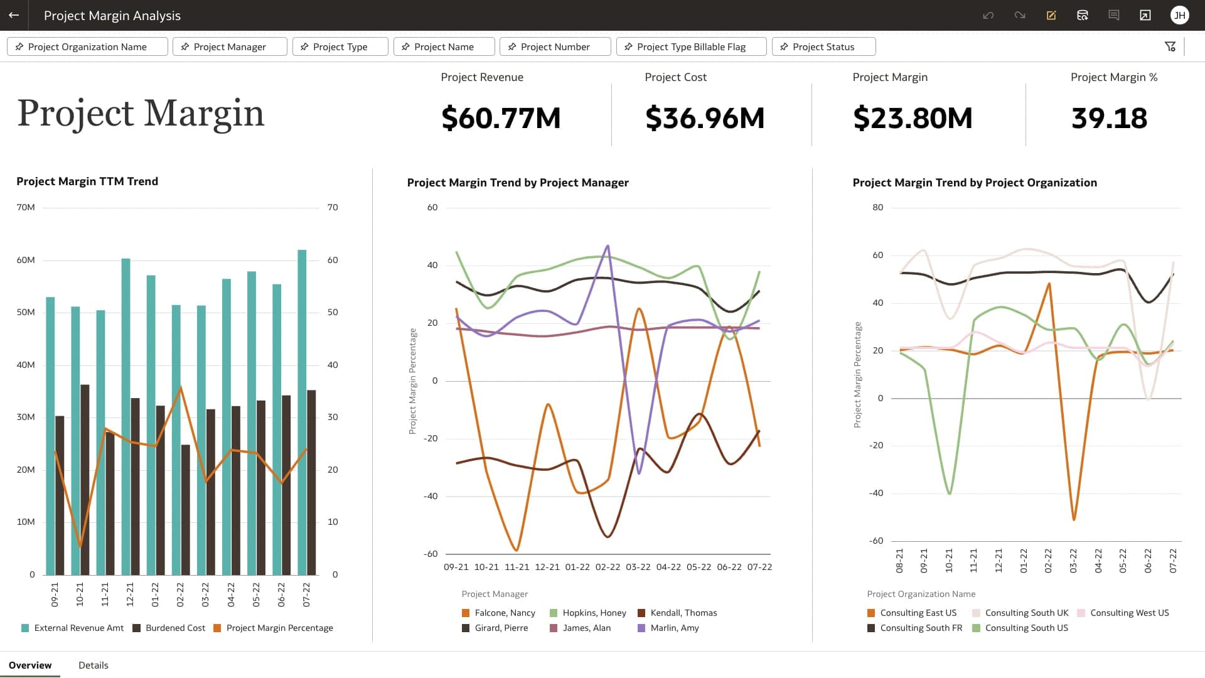Image resolution: width=1205 pixels, height=678 pixels.
Task: Hide Falcone, Nancy series via legend
Action: [499, 612]
